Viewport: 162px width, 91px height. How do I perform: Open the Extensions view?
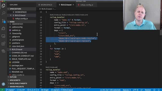click(x=3, y=43)
